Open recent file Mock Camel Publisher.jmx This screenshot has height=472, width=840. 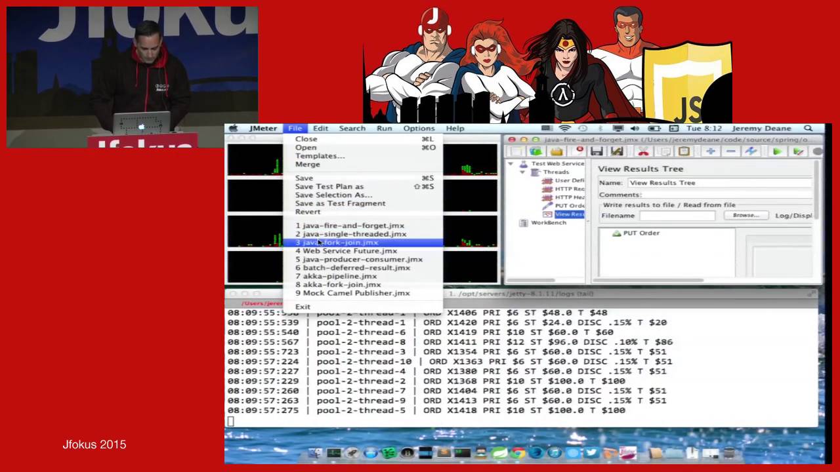click(363, 293)
